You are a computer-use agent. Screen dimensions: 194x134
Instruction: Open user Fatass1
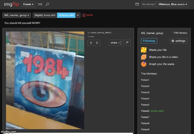pyautogui.click(x=145, y=80)
